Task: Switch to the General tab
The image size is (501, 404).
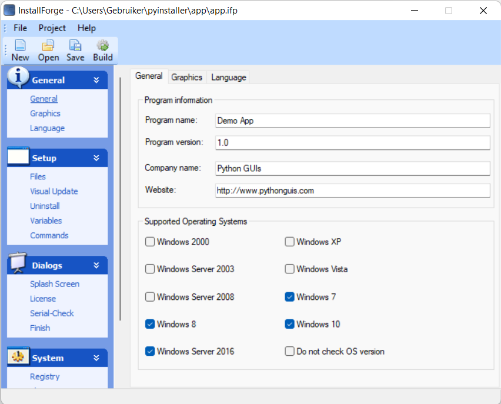Action: pyautogui.click(x=149, y=76)
